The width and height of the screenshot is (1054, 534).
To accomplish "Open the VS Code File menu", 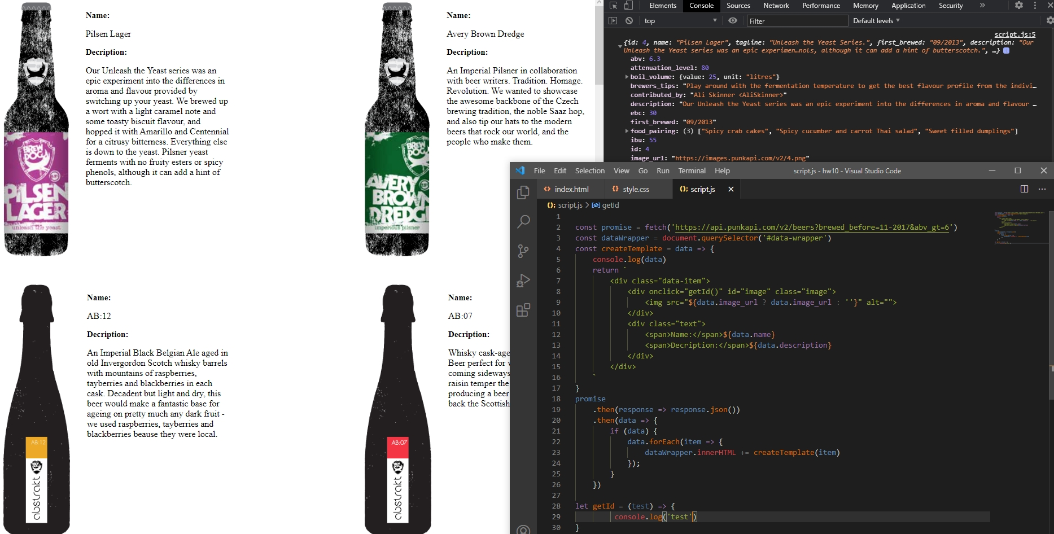I will 539,171.
